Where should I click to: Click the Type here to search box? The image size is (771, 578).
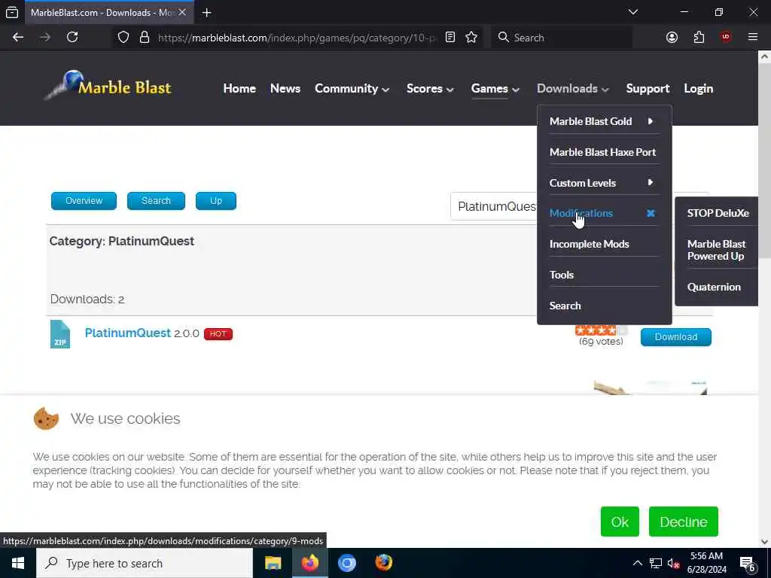tap(145, 563)
